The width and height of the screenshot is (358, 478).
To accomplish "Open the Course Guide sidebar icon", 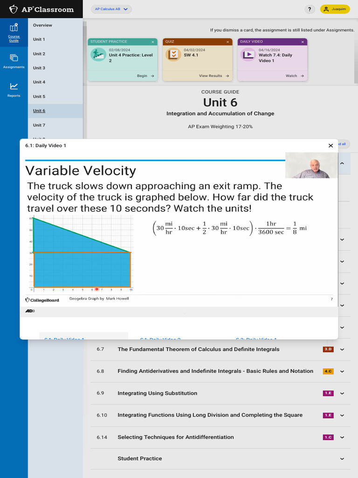I will point(14,31).
